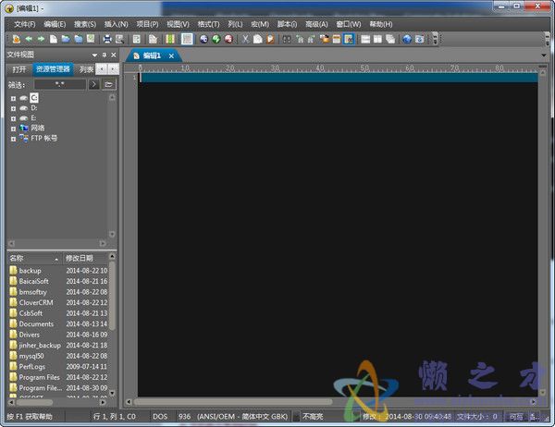Click the highlighted hex mode toolbar icon
Viewport: 555px width, 427px height.
point(187,39)
